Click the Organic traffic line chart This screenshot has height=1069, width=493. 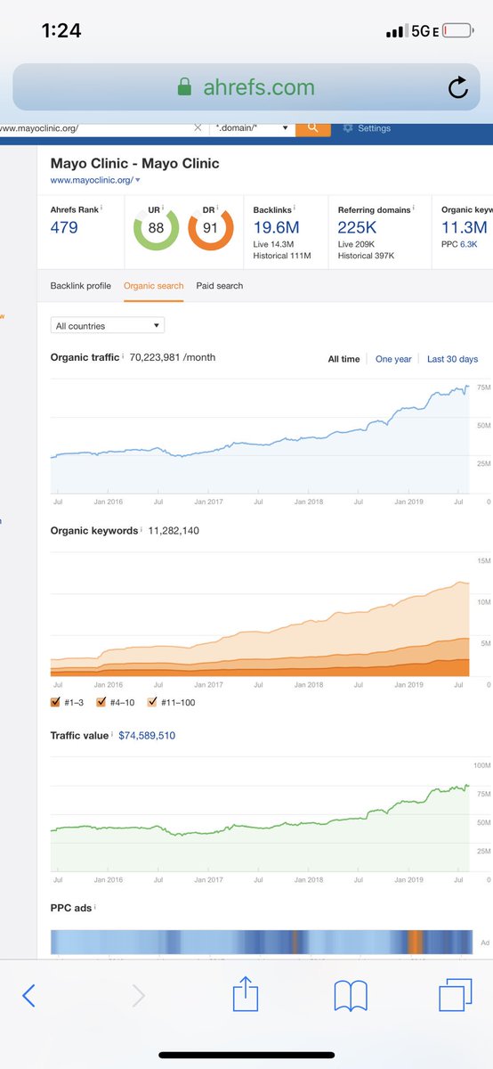(x=260, y=437)
